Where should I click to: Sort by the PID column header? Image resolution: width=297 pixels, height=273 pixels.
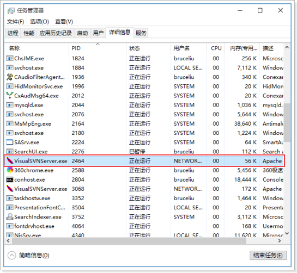click(x=98, y=48)
